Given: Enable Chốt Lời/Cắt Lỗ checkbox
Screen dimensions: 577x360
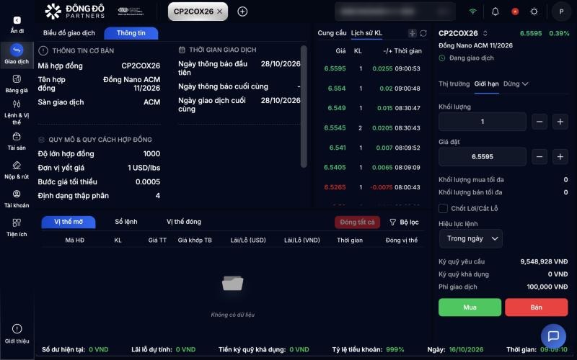Looking at the screenshot, I should (x=443, y=208).
